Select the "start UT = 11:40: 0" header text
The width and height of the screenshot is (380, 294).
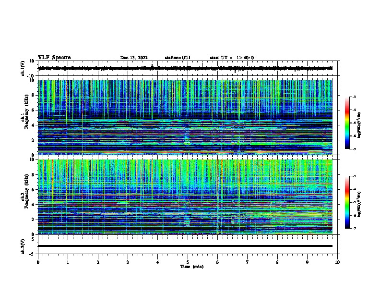pos(232,58)
